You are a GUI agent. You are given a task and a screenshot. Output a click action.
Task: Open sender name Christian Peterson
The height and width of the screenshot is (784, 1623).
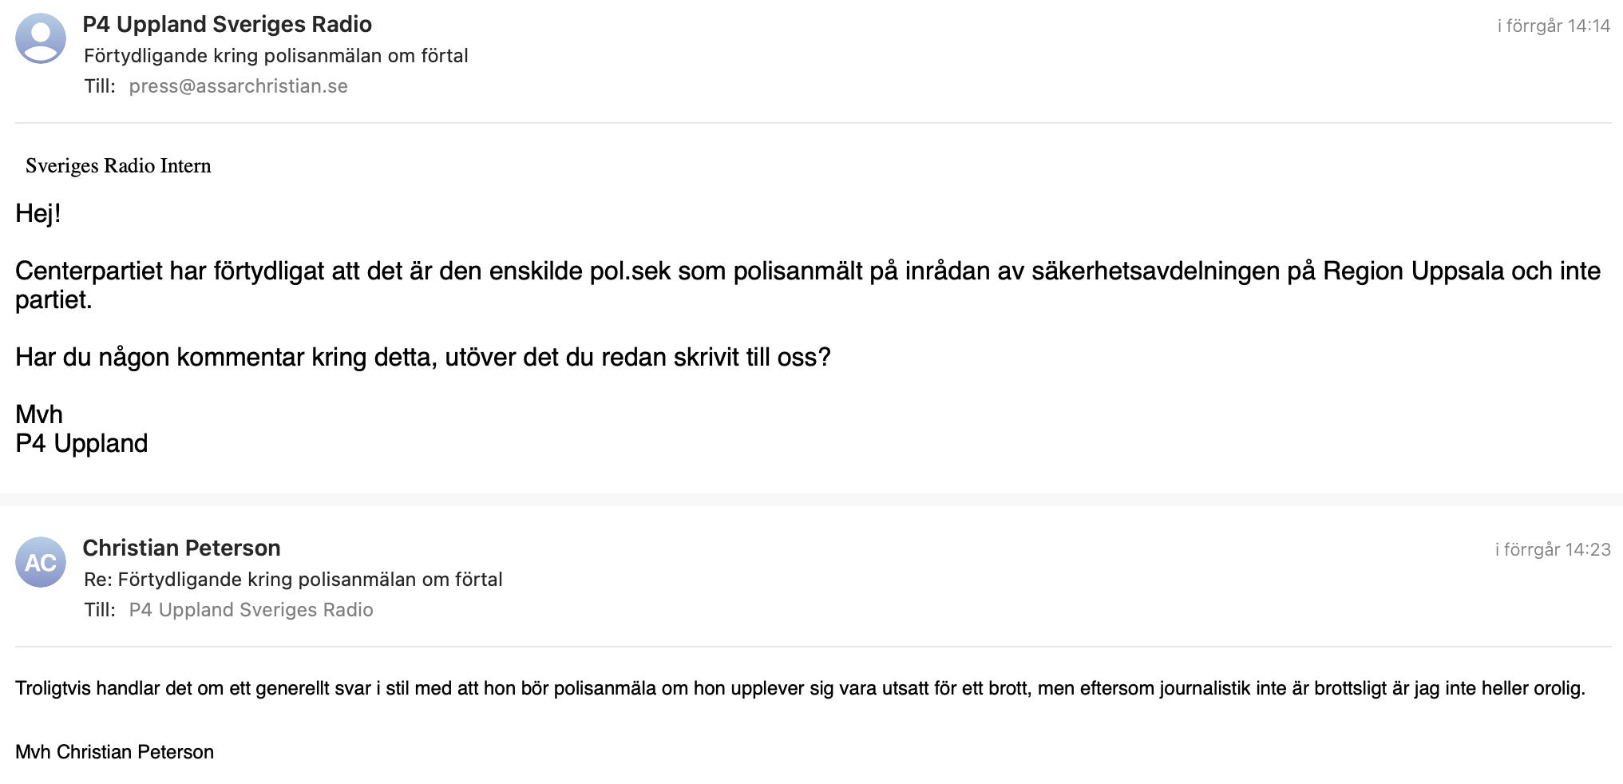pyautogui.click(x=181, y=548)
